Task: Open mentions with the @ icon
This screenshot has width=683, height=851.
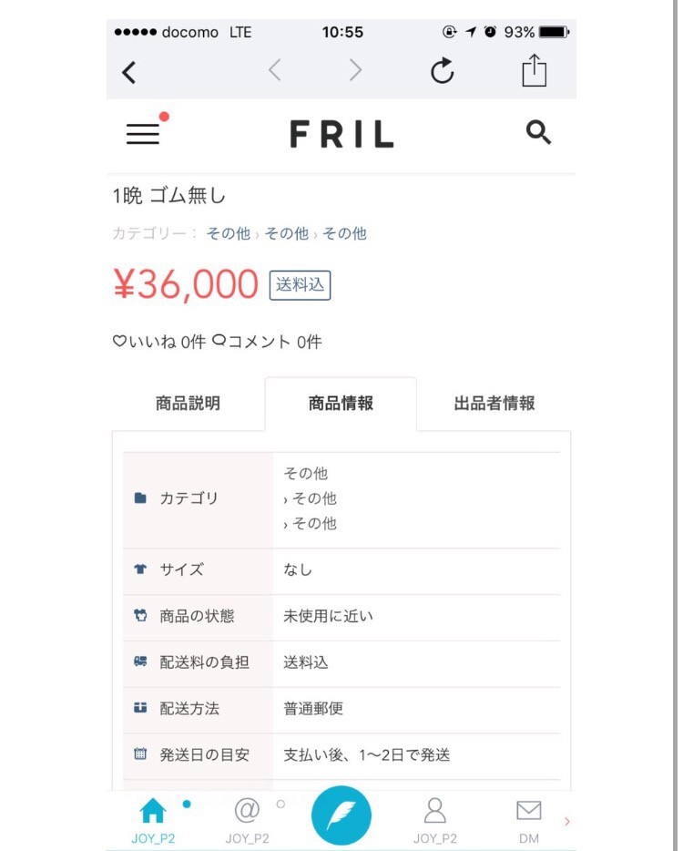Action: 247,810
